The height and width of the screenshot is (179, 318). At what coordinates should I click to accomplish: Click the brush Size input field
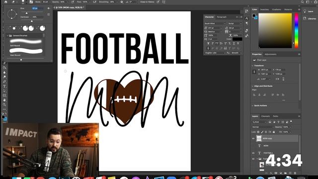point(38,8)
